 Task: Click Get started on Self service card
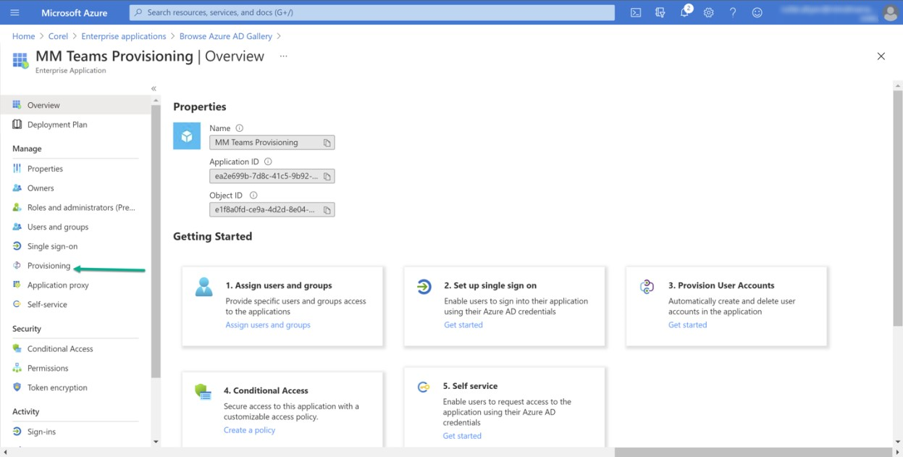(462, 436)
